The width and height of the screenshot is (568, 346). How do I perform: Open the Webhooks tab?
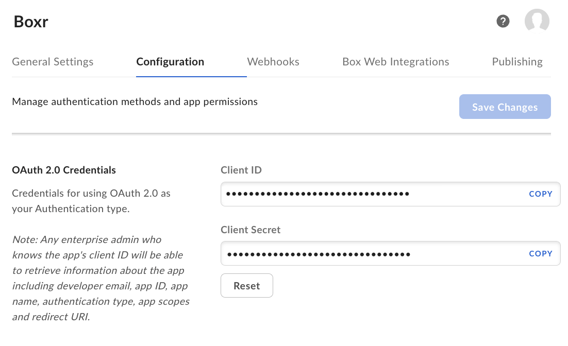coord(273,61)
